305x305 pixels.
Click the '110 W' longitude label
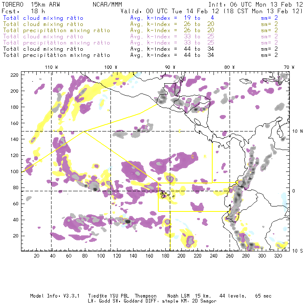pos(52,67)
